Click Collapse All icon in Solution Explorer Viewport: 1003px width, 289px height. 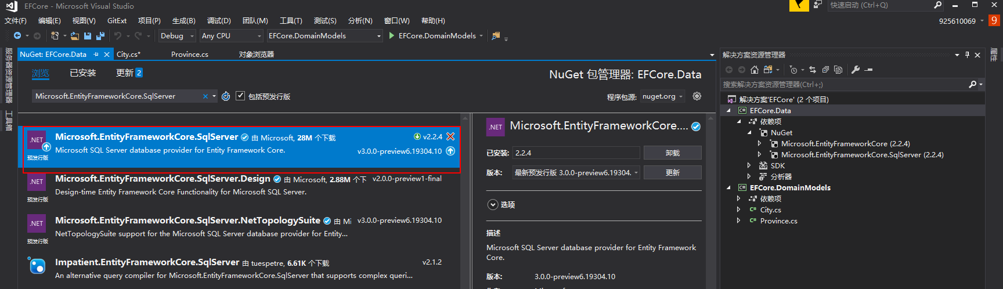pos(825,70)
